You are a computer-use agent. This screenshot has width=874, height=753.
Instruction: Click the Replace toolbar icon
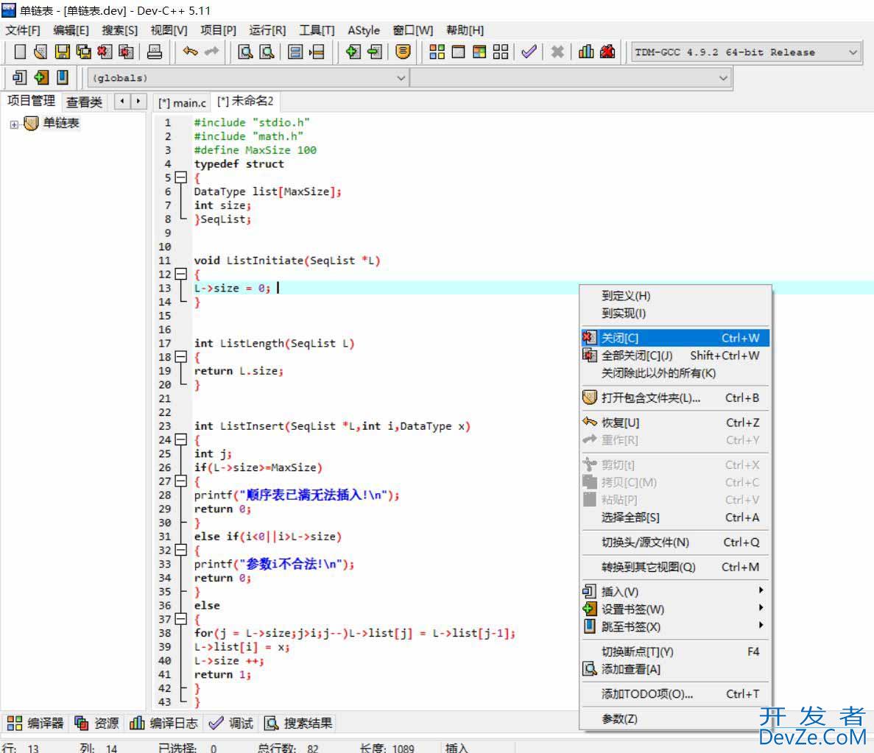click(267, 52)
